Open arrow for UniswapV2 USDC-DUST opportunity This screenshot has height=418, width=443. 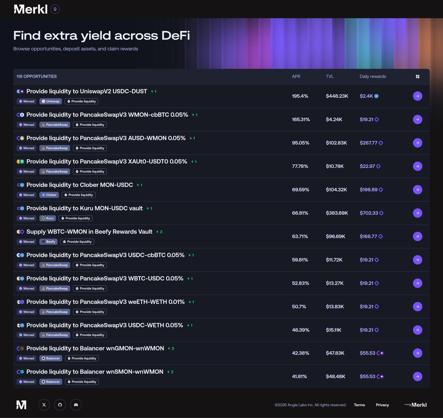tap(418, 96)
